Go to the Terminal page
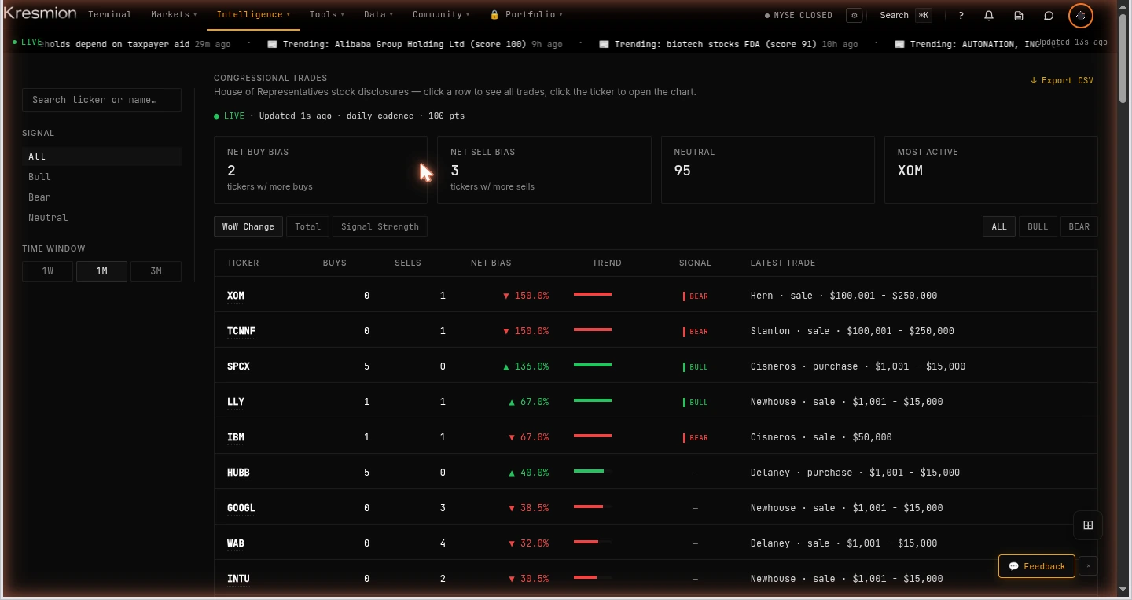 coord(110,14)
